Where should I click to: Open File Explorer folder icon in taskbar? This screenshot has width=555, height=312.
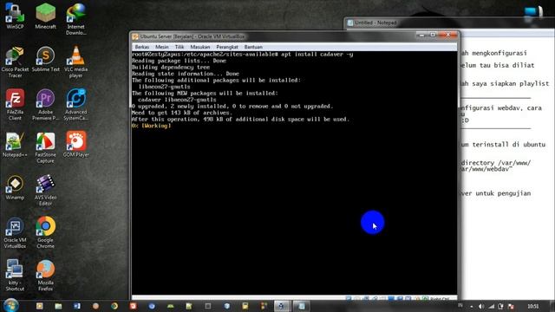58,306
